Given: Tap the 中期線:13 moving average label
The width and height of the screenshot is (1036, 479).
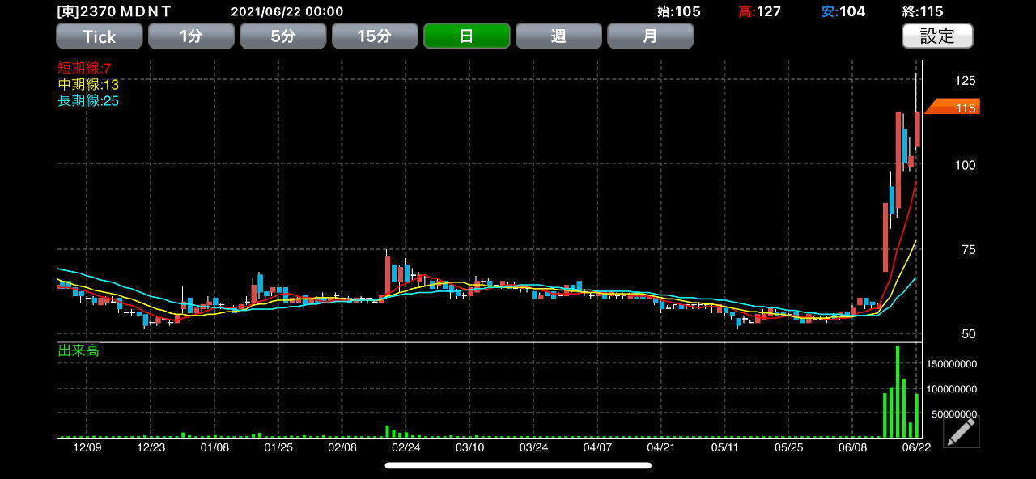Looking at the screenshot, I should [x=87, y=84].
